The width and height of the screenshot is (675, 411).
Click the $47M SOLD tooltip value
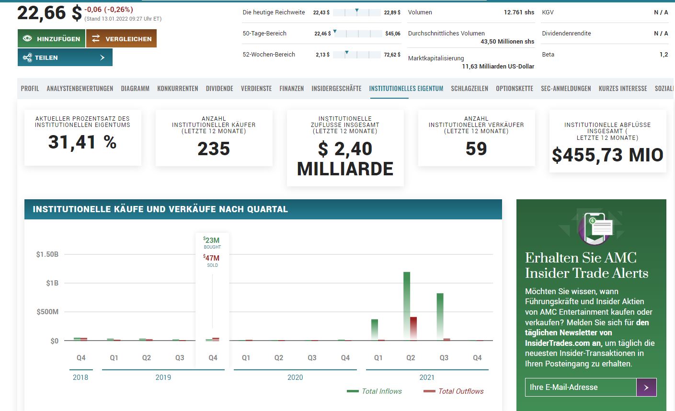(211, 258)
